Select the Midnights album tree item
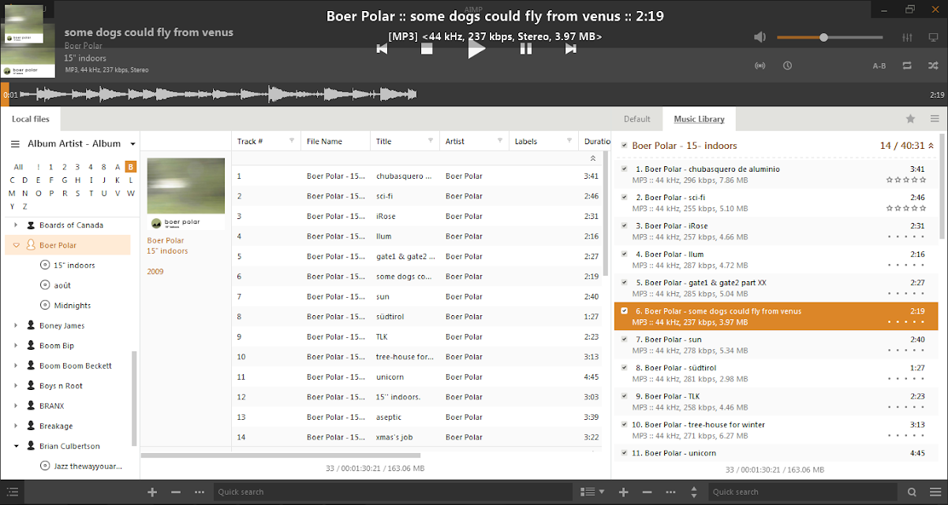 click(x=73, y=306)
